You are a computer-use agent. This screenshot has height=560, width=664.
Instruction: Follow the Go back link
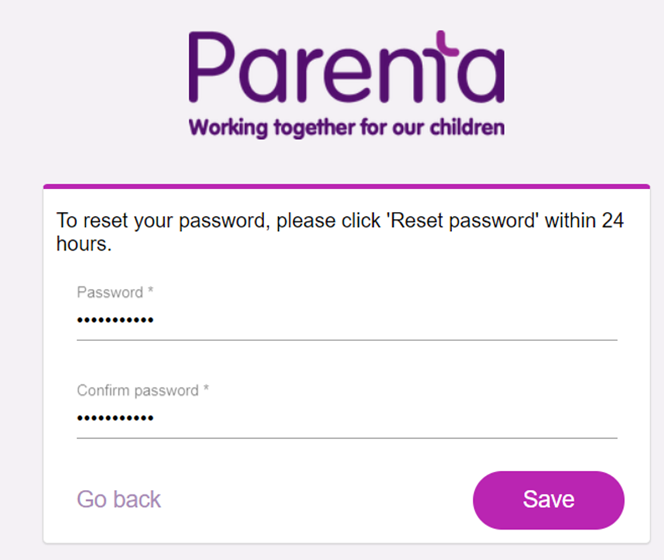[x=119, y=499]
